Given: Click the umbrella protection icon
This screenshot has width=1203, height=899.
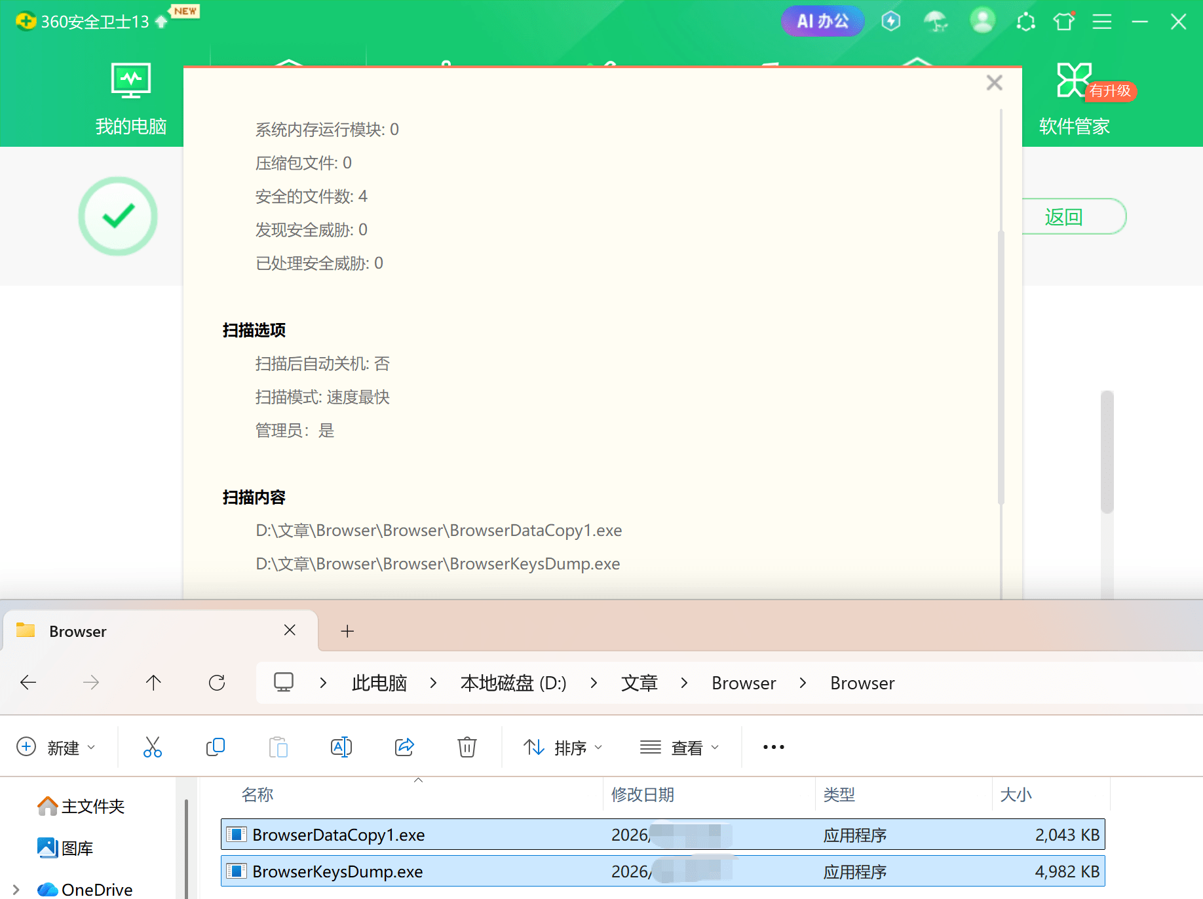Looking at the screenshot, I should (x=936, y=22).
